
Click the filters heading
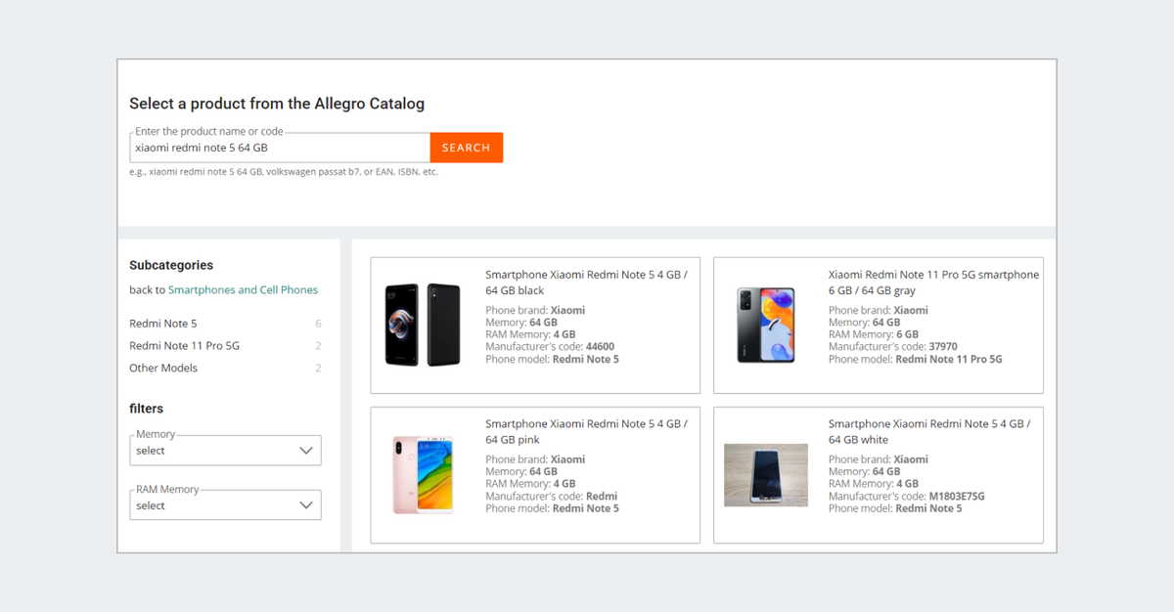pos(147,409)
